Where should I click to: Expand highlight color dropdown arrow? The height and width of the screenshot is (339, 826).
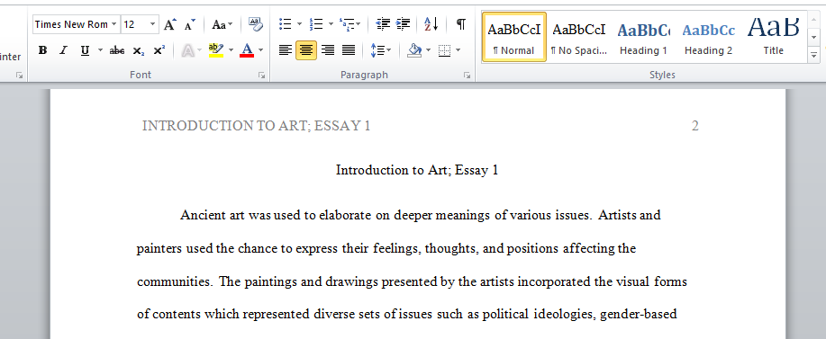click(x=231, y=50)
